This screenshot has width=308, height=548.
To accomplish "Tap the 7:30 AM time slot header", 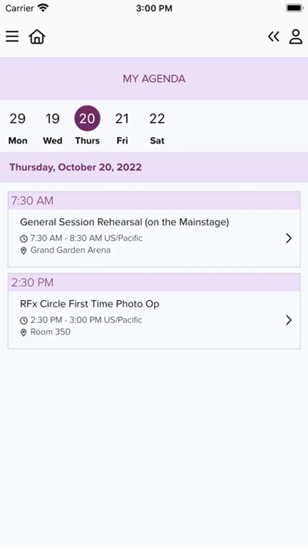I will pos(154,201).
